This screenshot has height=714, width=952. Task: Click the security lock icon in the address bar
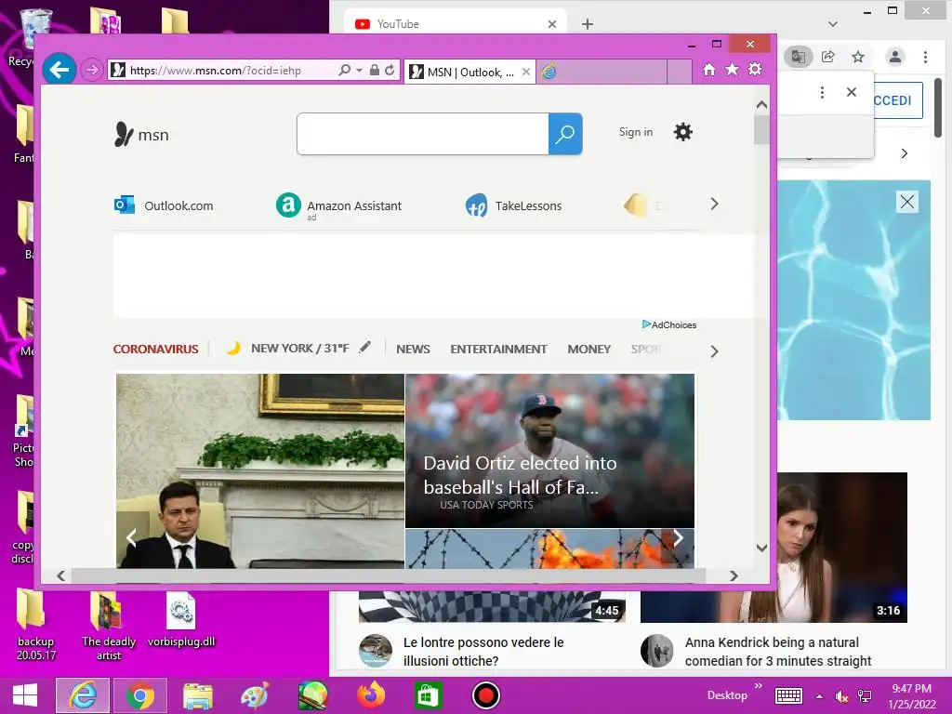[375, 71]
